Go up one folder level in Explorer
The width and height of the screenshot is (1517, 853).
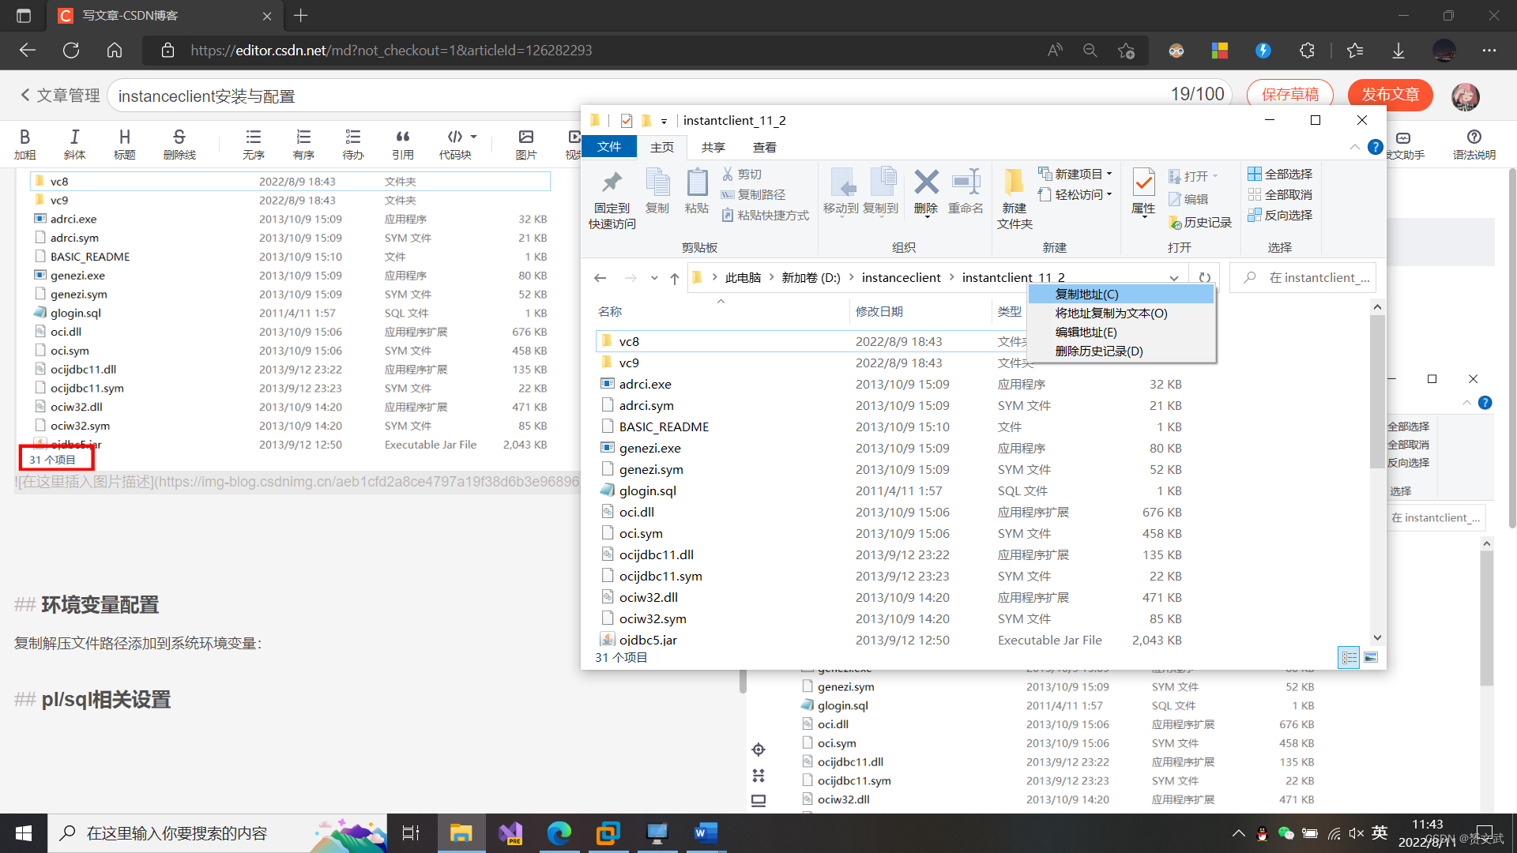tap(674, 278)
